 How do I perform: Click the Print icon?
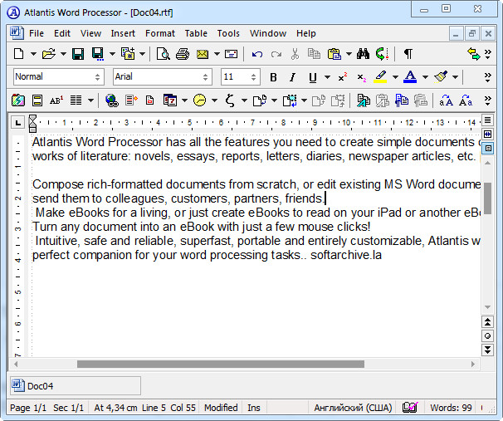click(183, 54)
